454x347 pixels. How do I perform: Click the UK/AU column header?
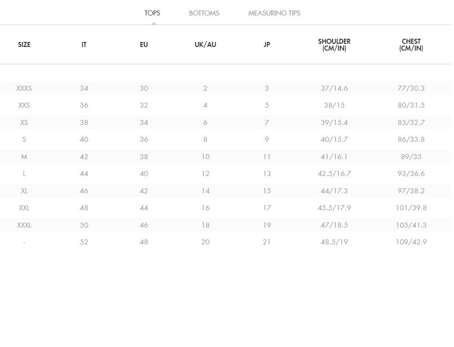coord(205,45)
